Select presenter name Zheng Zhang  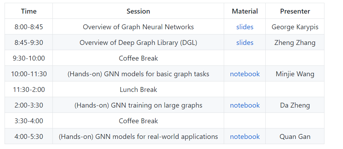tap(295, 42)
